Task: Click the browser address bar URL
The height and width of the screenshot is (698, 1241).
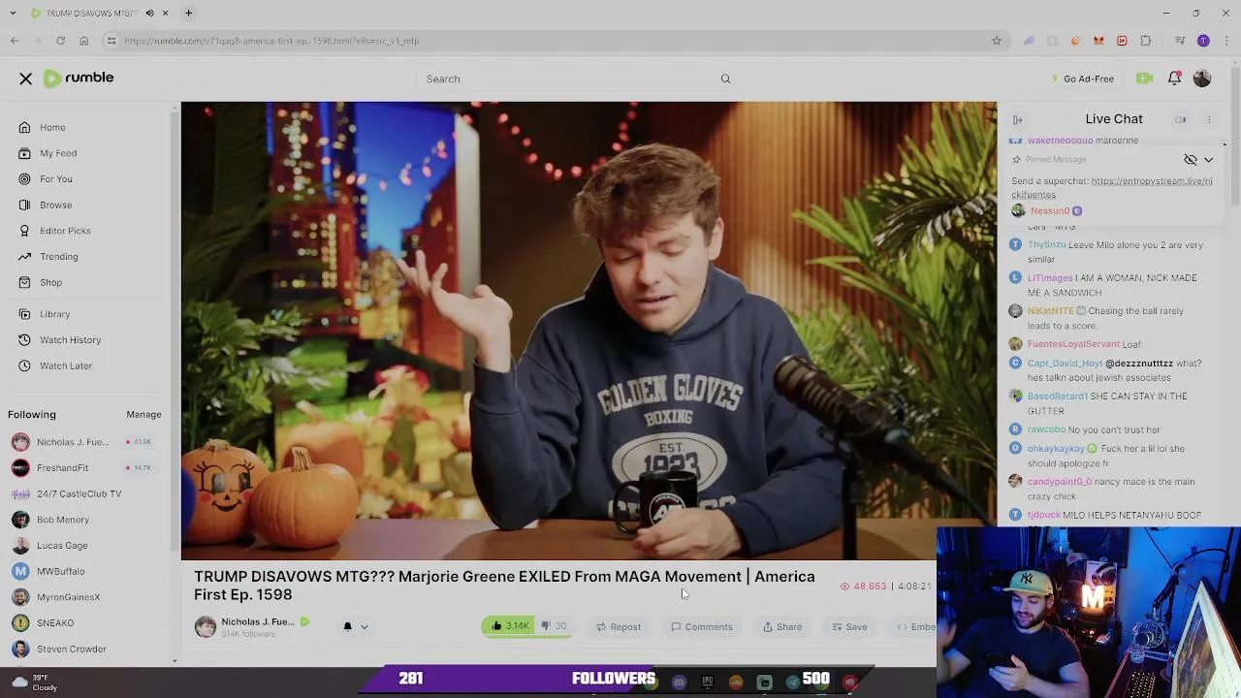Action: coord(271,41)
